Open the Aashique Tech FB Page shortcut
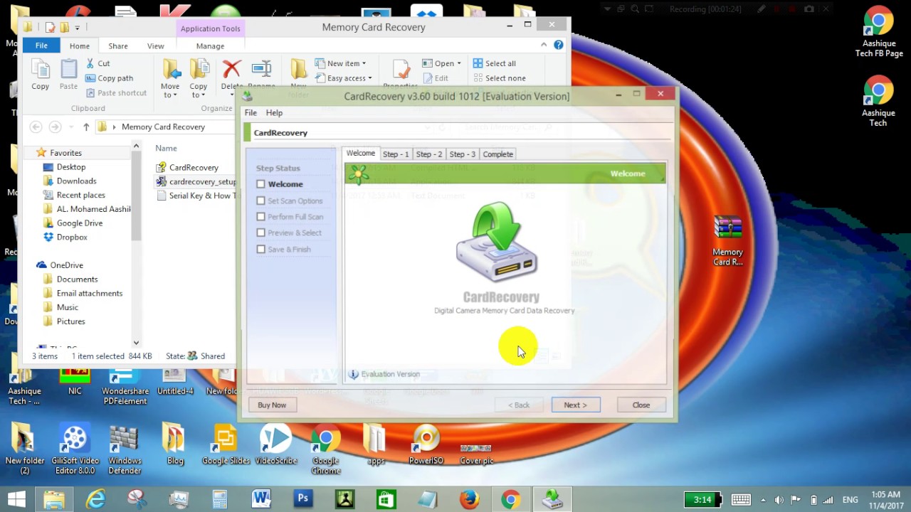Image resolution: width=911 pixels, height=512 pixels. (878, 32)
